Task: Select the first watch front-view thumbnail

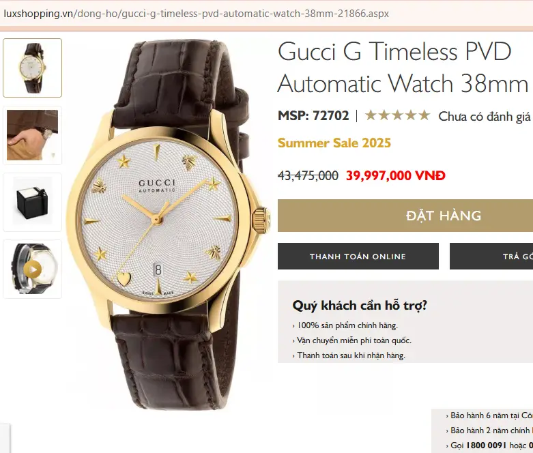Action: click(33, 68)
